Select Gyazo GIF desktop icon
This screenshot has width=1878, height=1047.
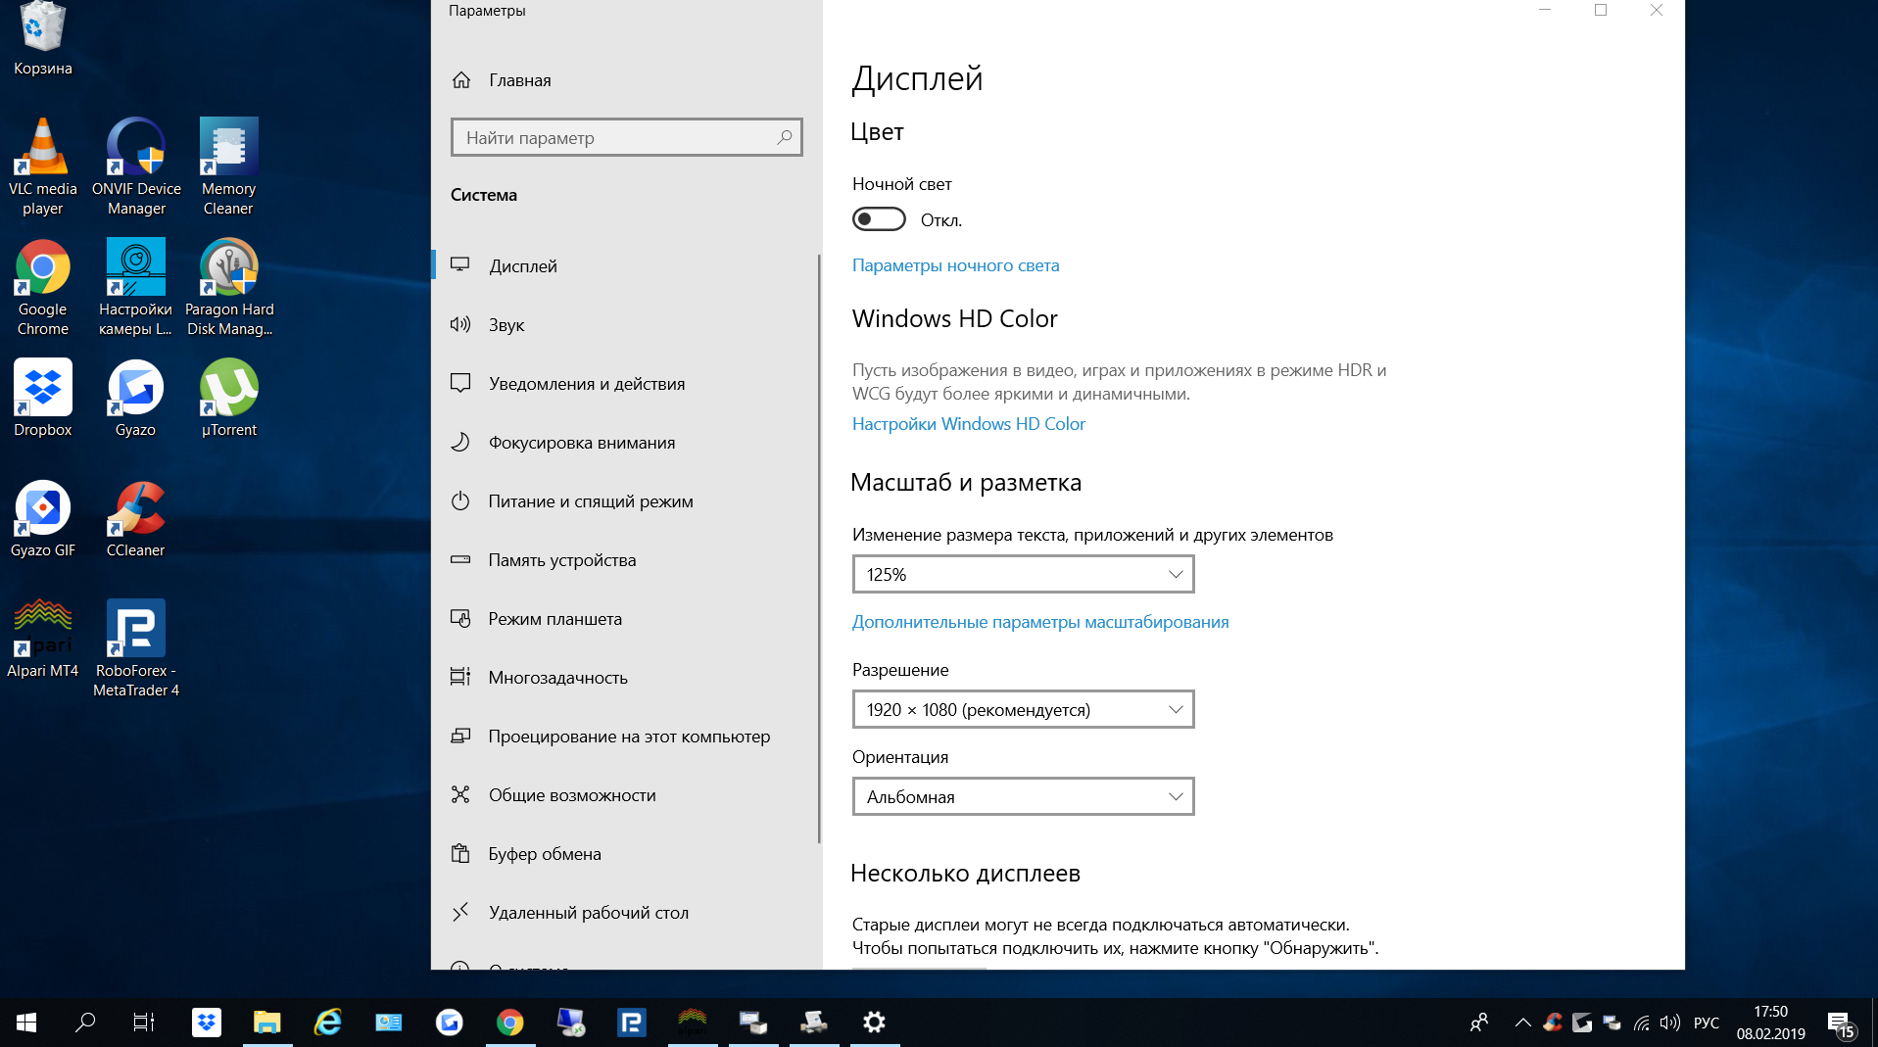(x=43, y=519)
